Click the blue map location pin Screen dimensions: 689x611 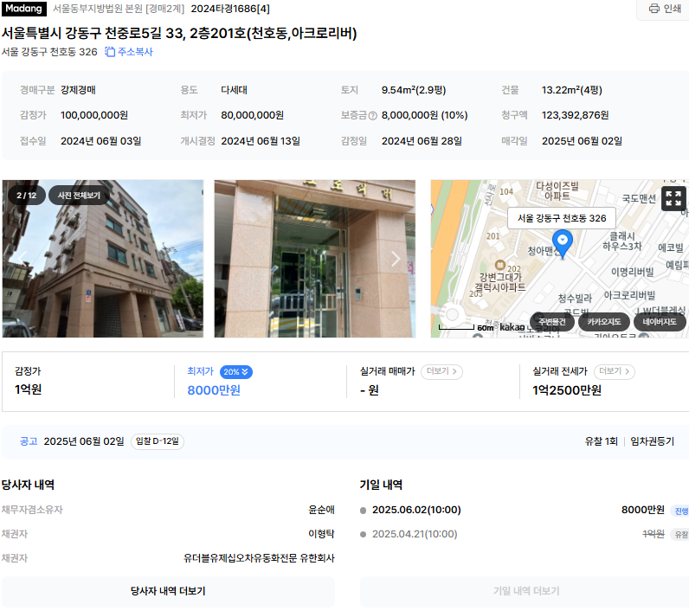(x=562, y=244)
